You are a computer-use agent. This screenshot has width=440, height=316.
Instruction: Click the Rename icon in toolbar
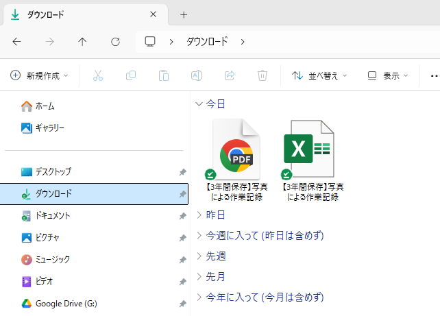coord(197,75)
